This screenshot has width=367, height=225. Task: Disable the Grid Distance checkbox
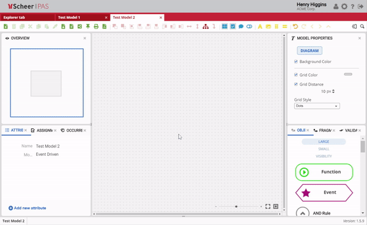[x=296, y=84]
